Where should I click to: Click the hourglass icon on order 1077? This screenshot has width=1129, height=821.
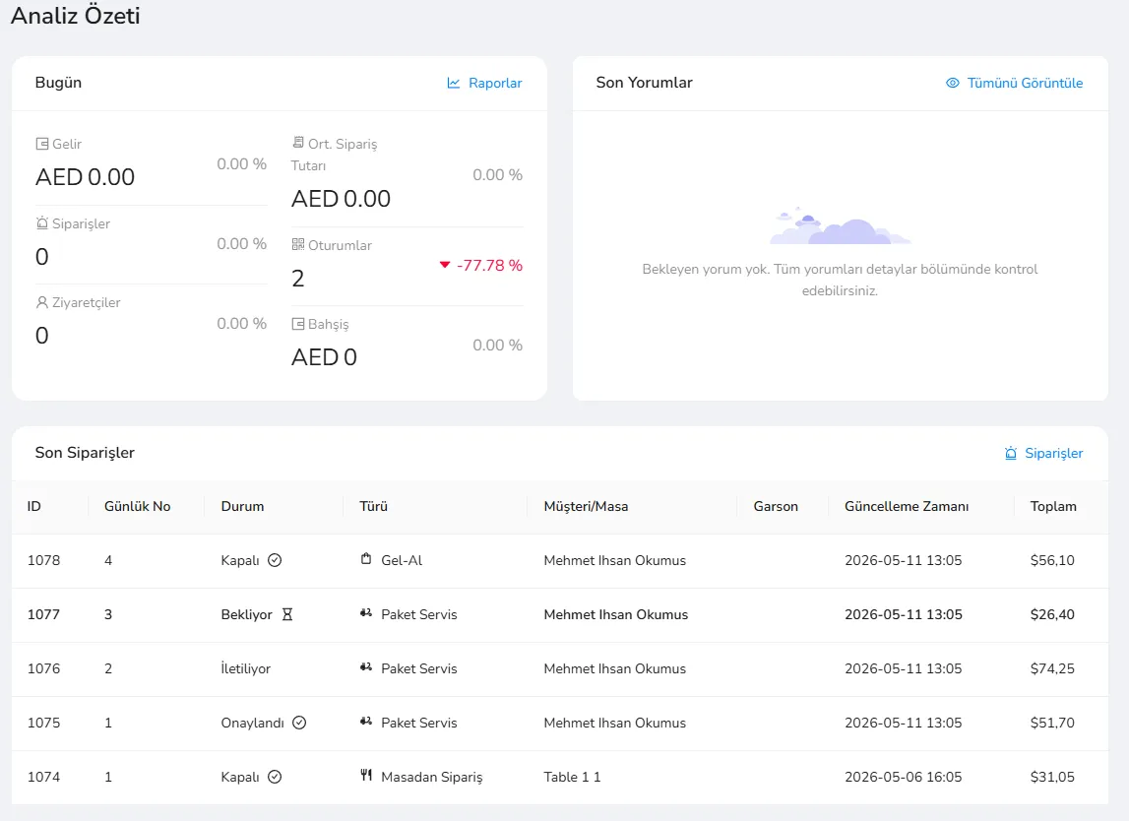pos(287,614)
